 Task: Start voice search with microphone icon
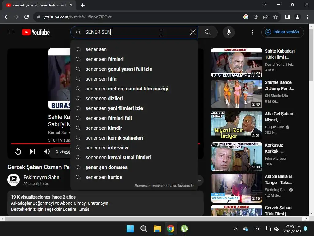tap(229, 32)
